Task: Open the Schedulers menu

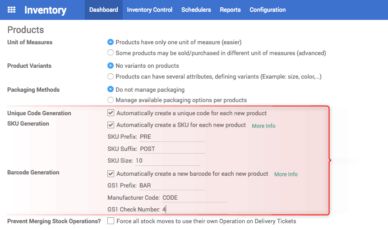Action: tap(196, 9)
